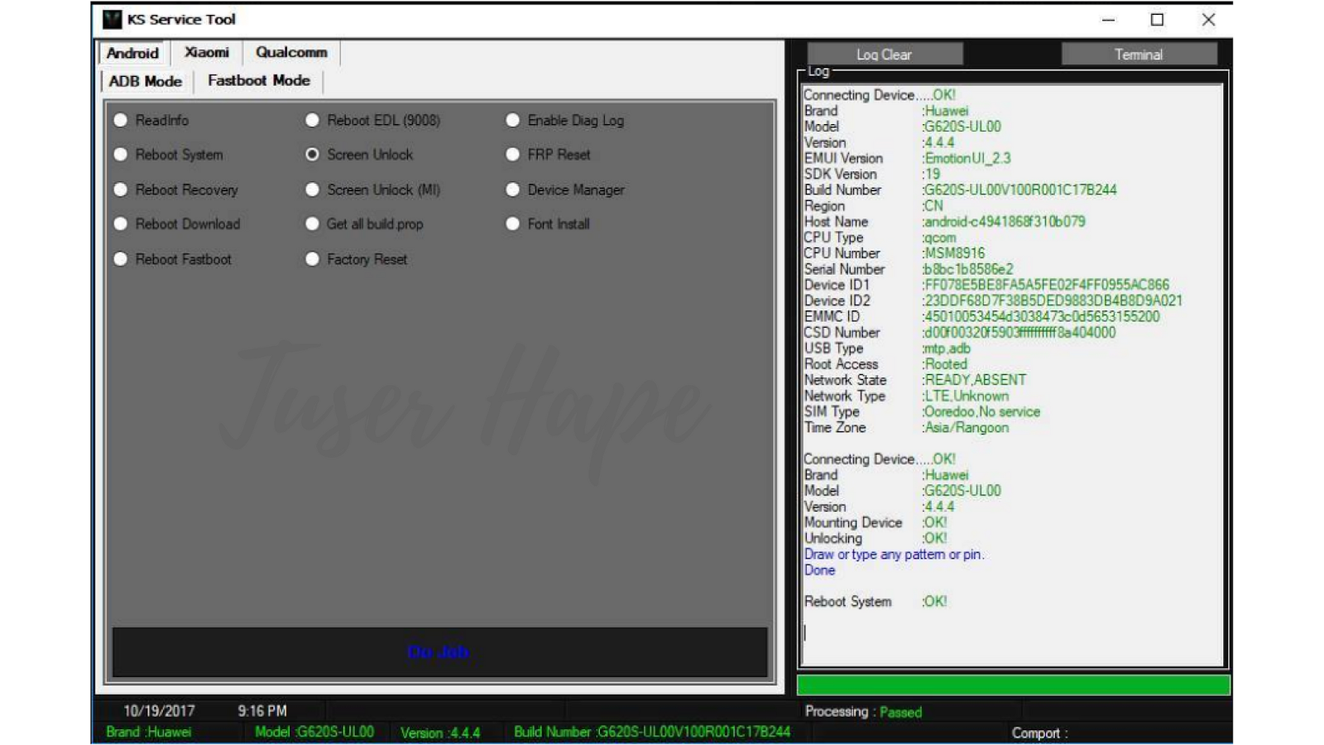The width and height of the screenshot is (1324, 745).
Task: Choose the Factory Reset option
Action: pyautogui.click(x=312, y=259)
